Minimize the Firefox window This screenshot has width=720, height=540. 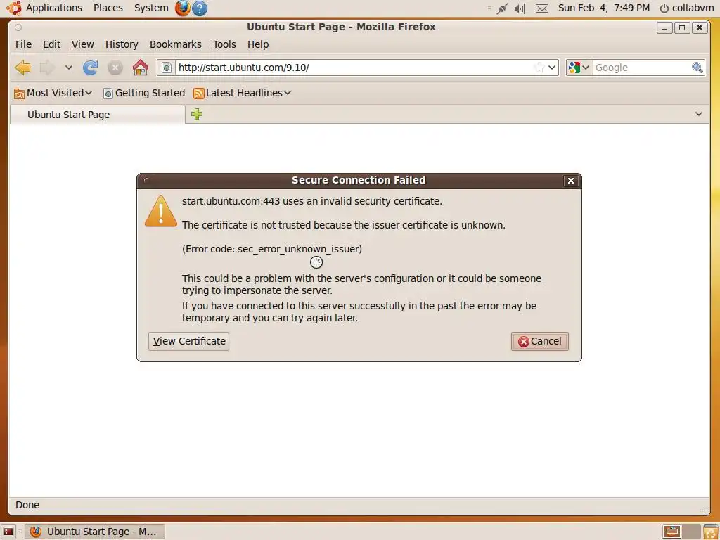click(x=664, y=27)
